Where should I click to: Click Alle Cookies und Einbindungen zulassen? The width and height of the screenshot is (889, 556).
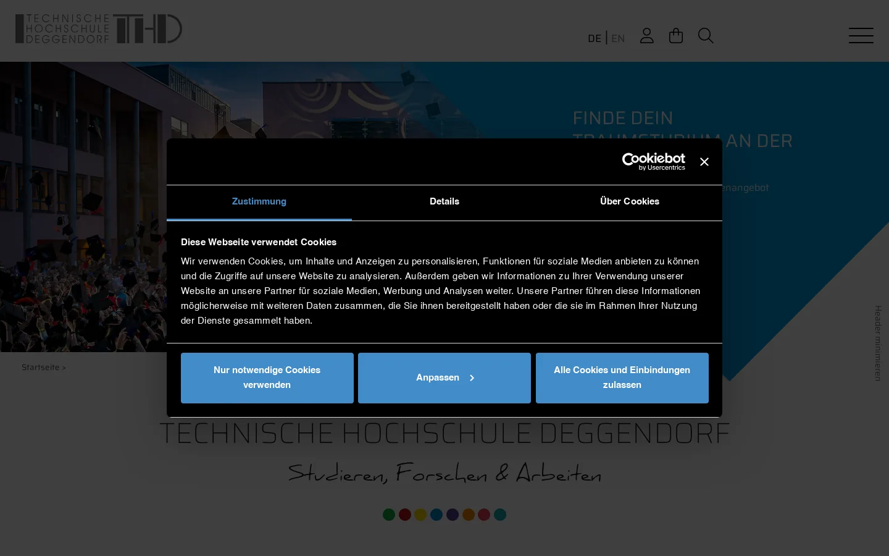(622, 378)
